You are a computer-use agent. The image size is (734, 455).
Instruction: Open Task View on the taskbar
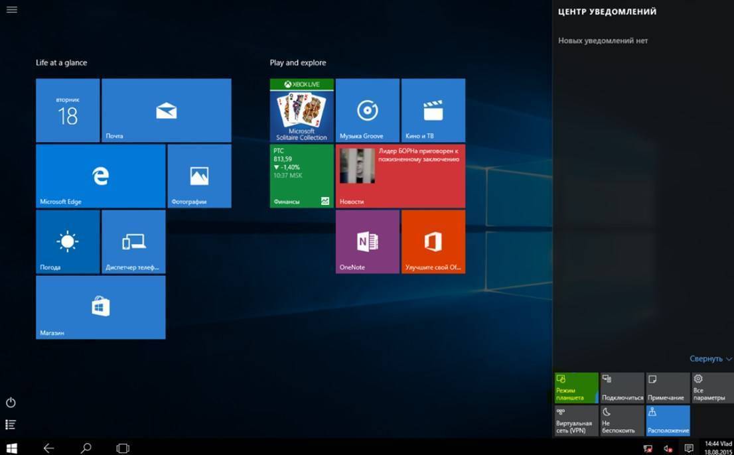[x=123, y=448]
